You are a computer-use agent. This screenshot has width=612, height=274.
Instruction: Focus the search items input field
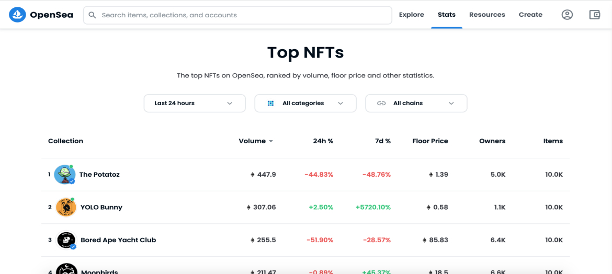(237, 15)
